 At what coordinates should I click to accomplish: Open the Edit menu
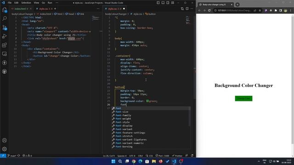[17, 3]
